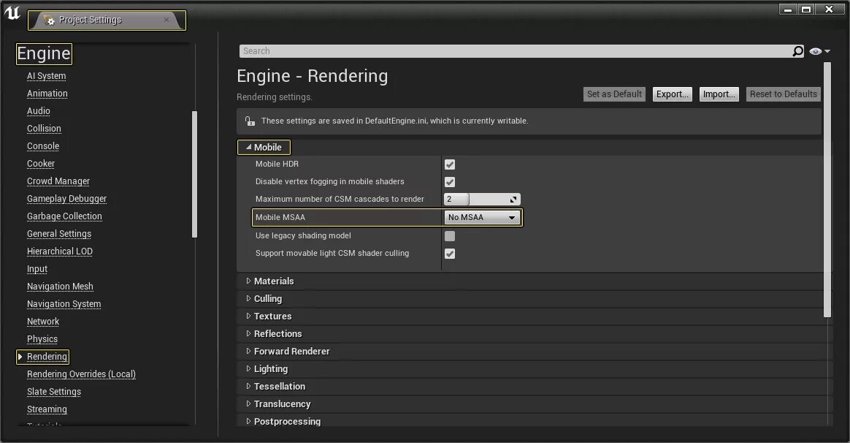Select Physics in the Engine sidebar
The height and width of the screenshot is (443, 850).
(x=42, y=338)
